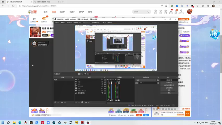
Task: Remove the selected scene with minus icon
Action: (x=58, y=102)
